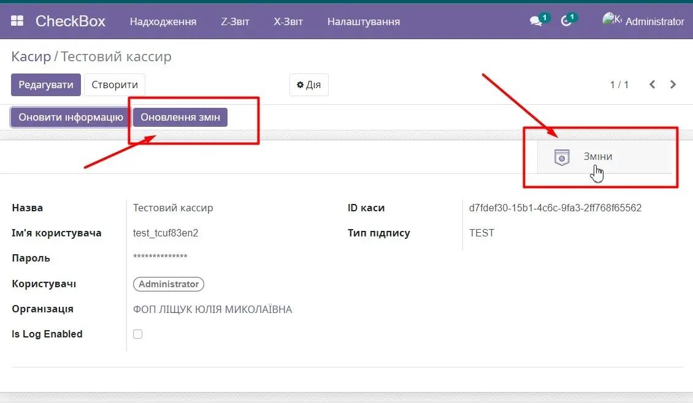This screenshot has height=403, width=693.
Task: Open the Administrator user menu
Action: click(x=654, y=21)
